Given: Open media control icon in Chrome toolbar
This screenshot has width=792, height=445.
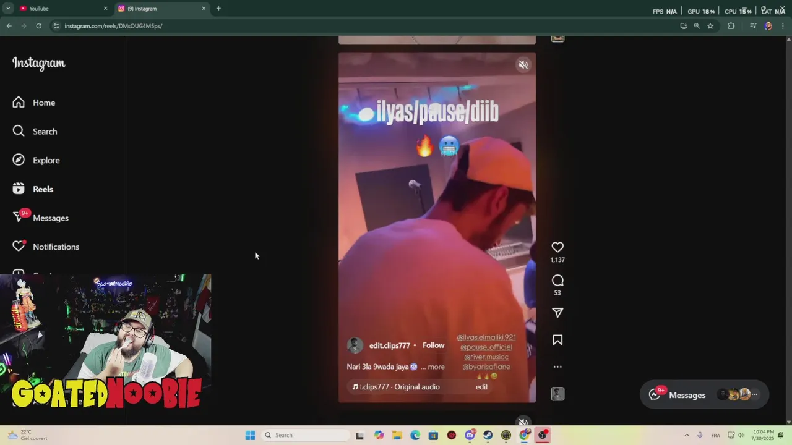Looking at the screenshot, I should pos(753,26).
